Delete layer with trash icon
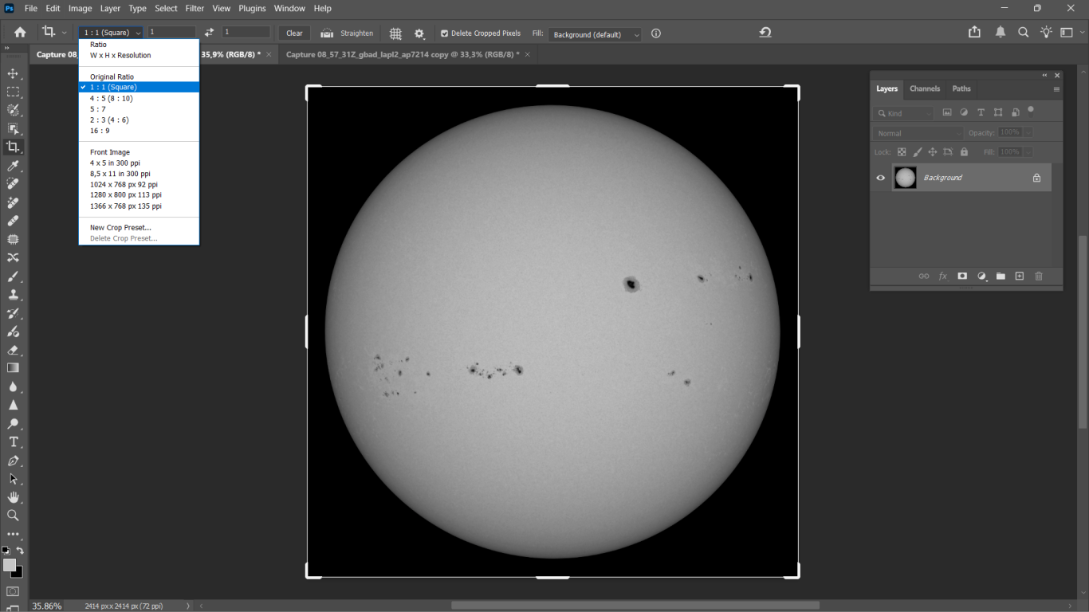The image size is (1089, 612). 1038,277
